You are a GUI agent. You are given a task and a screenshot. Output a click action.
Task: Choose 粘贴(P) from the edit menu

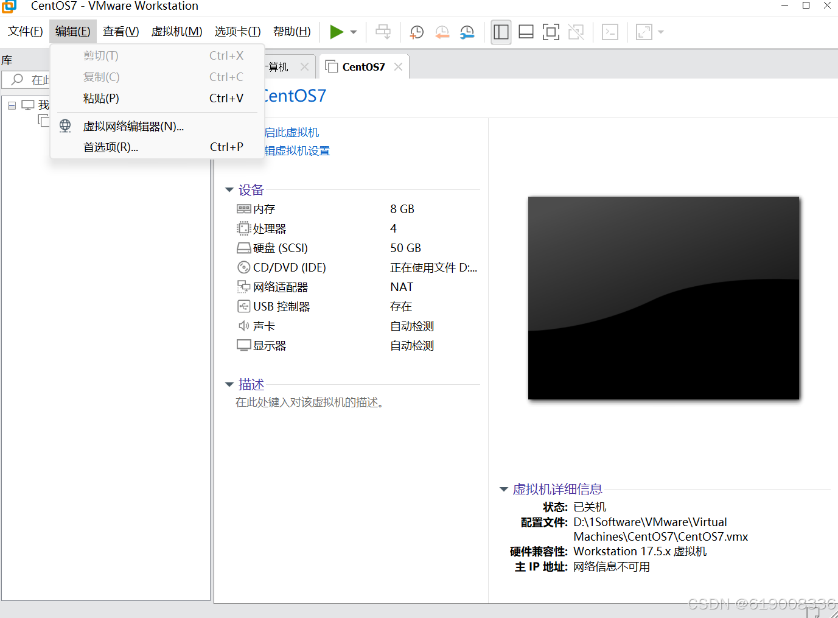pyautogui.click(x=158, y=98)
